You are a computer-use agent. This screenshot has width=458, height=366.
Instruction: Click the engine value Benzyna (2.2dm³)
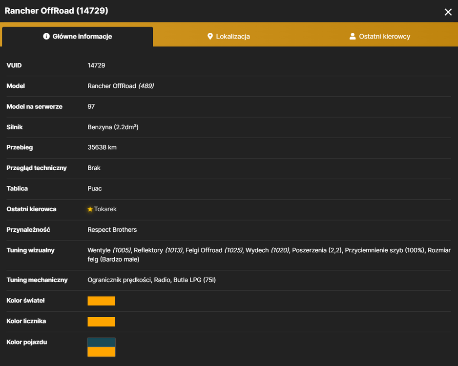click(113, 127)
